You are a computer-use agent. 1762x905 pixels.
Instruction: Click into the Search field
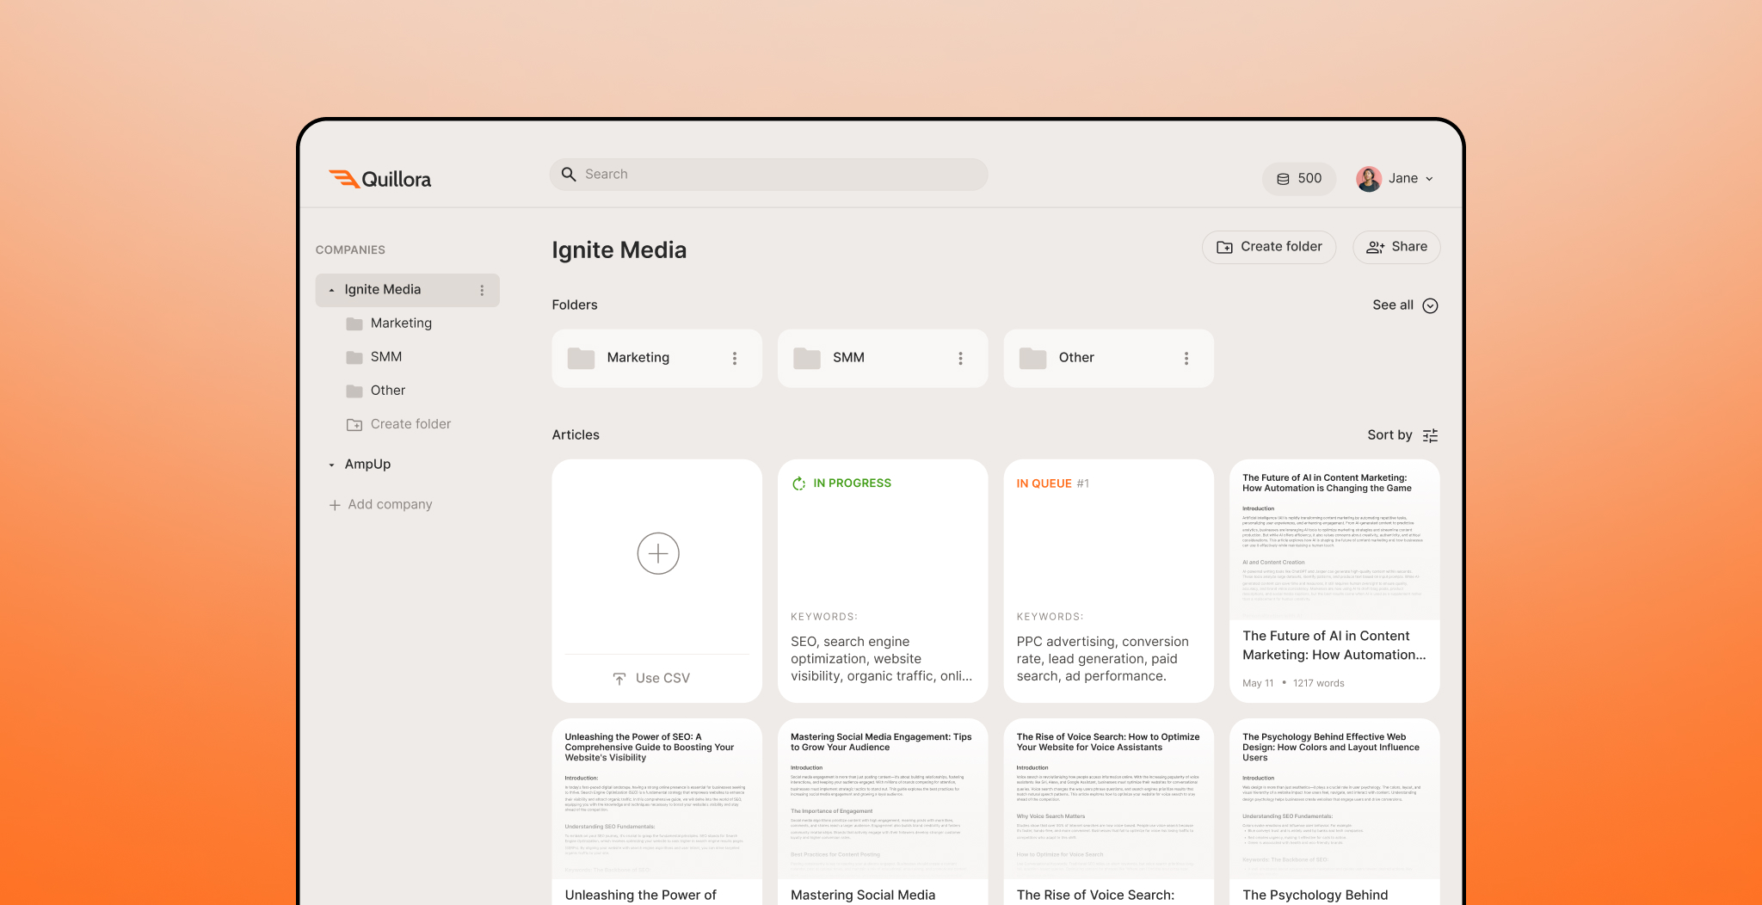767,175
